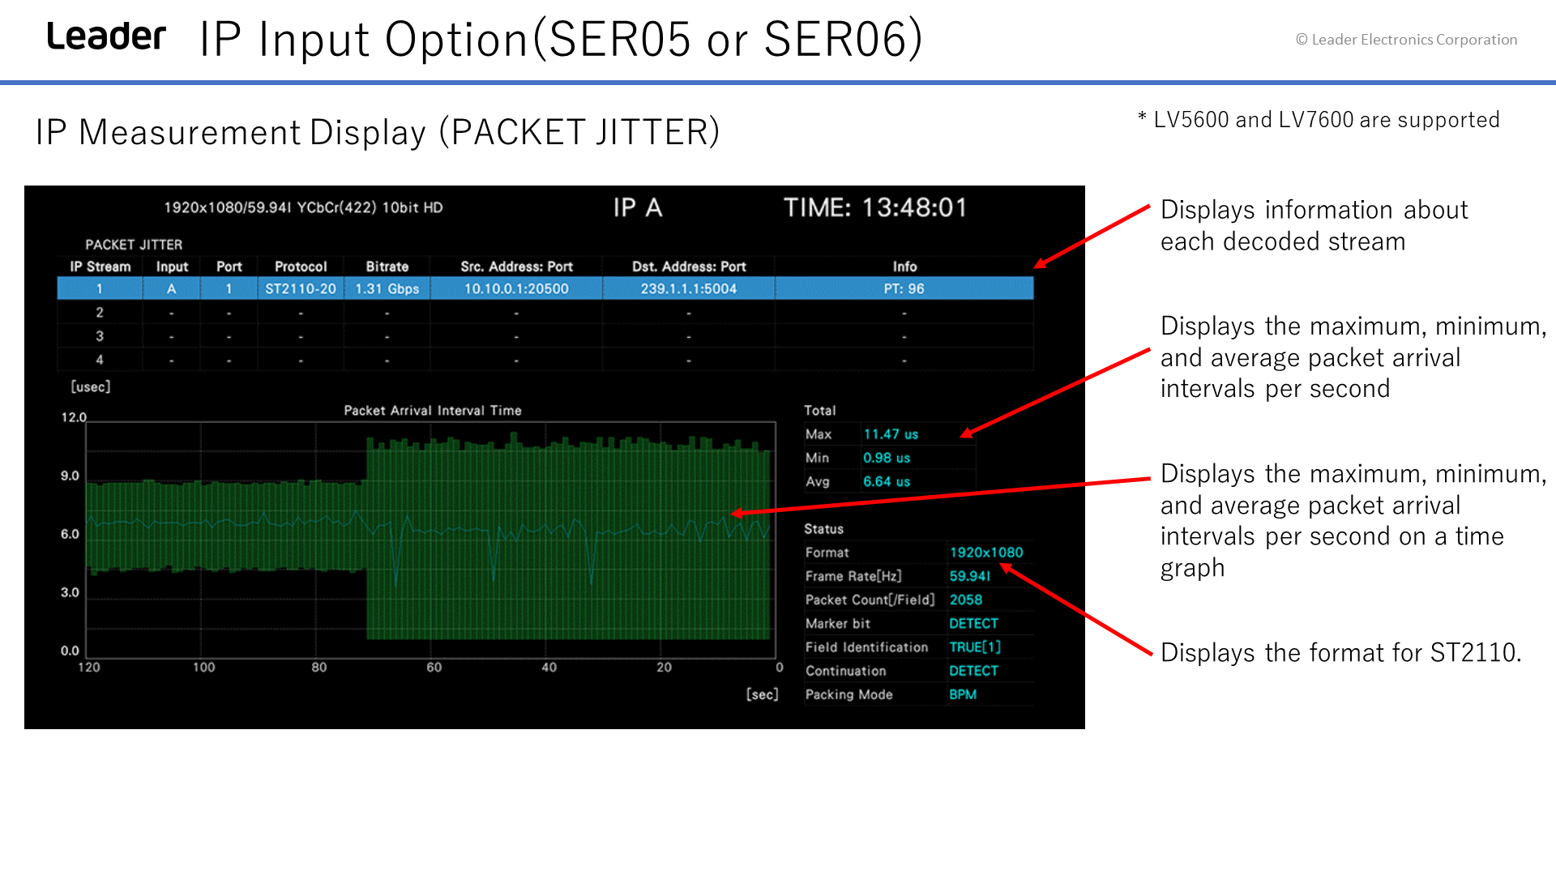Click the IP Stream column header

coord(100,267)
